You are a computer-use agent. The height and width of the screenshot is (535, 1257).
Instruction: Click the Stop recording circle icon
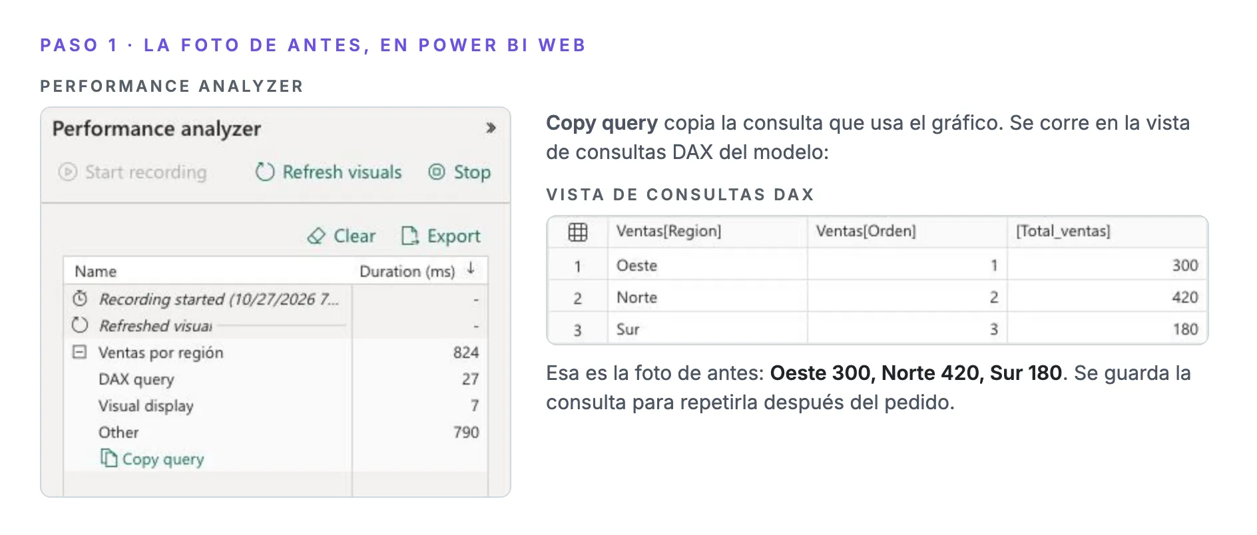coord(437,172)
